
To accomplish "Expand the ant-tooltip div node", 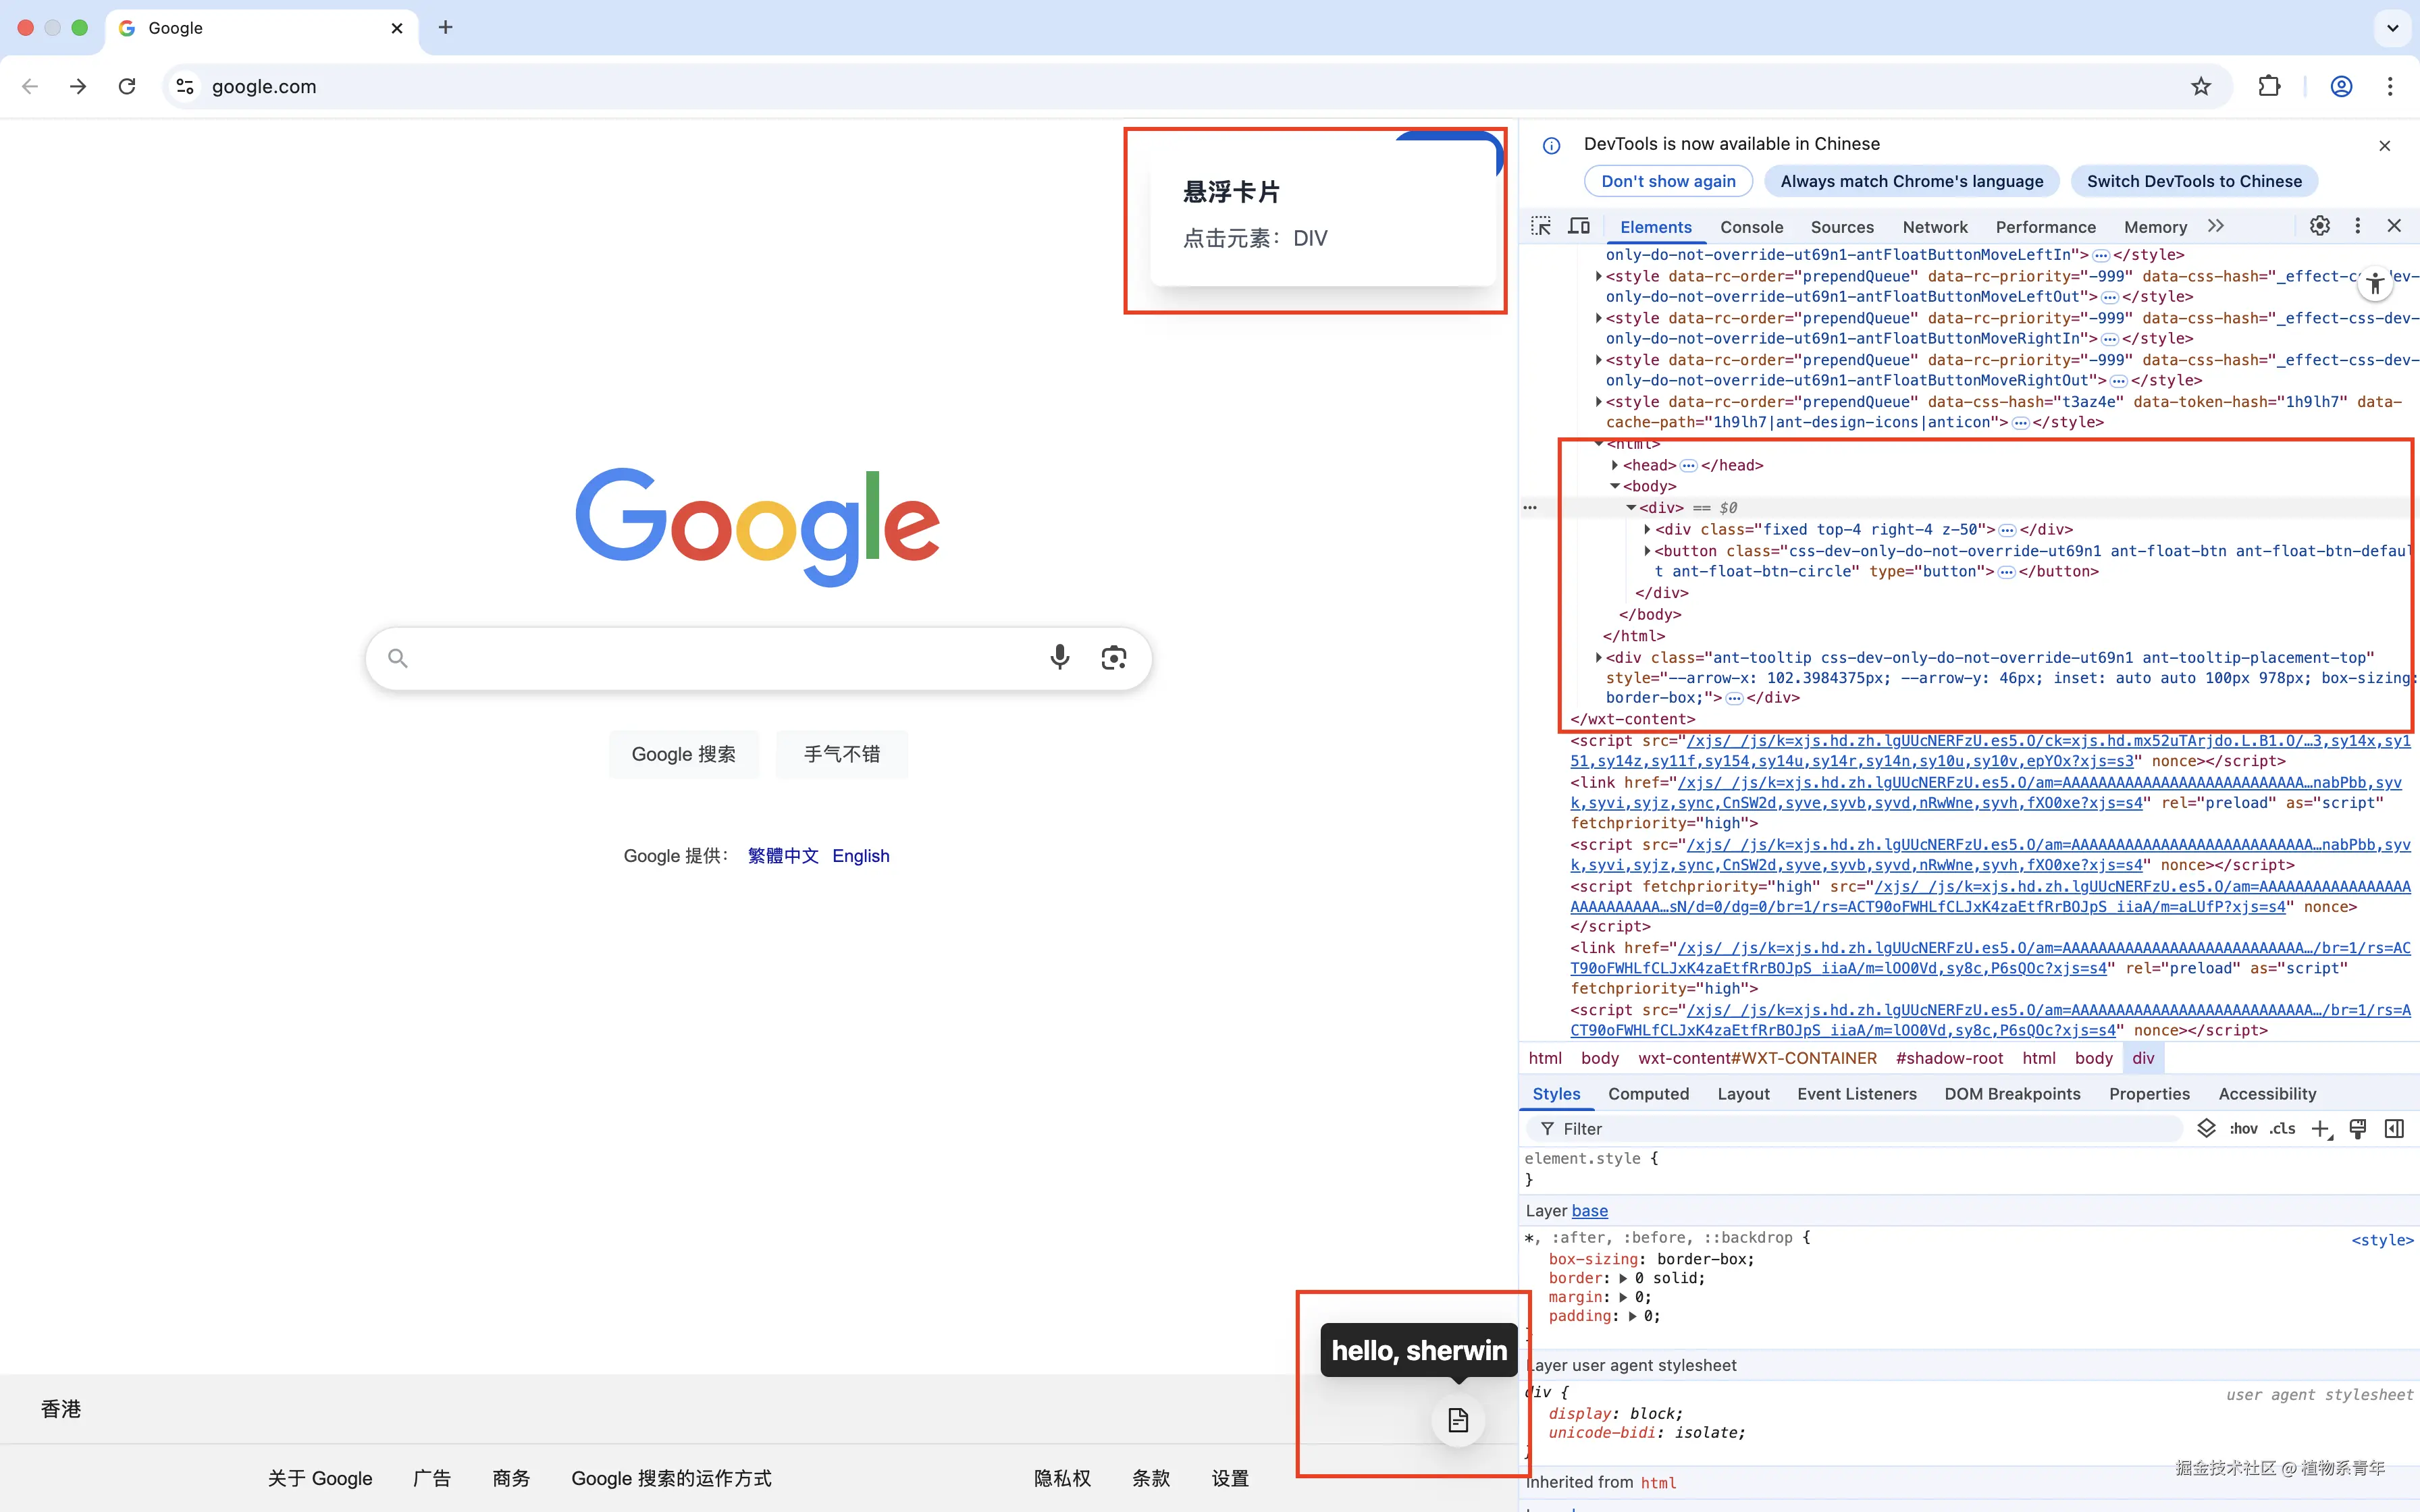I will pos(1598,657).
